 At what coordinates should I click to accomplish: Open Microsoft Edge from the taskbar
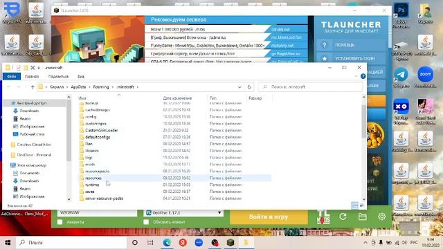coord(167,243)
